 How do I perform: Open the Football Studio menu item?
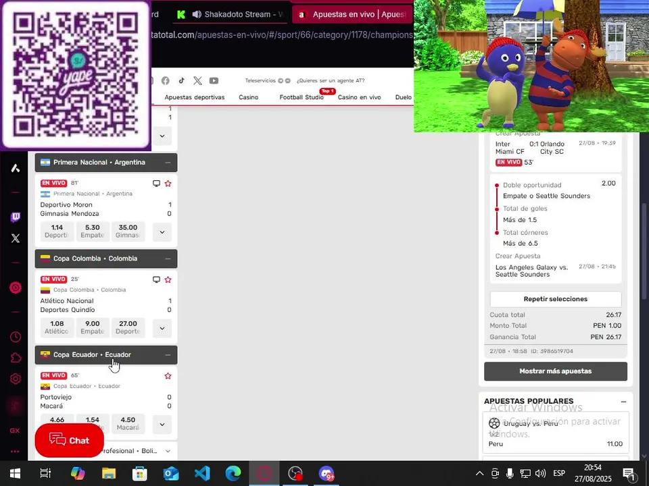tap(302, 97)
